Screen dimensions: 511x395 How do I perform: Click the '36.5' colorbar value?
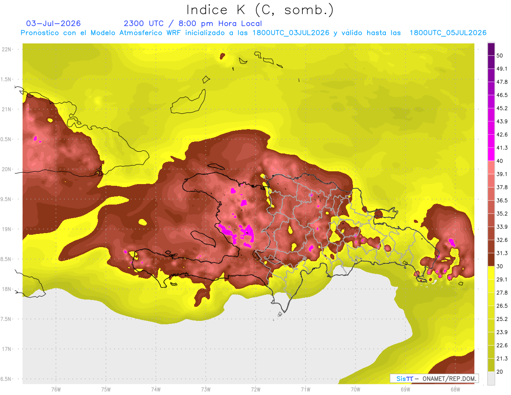pos(503,200)
